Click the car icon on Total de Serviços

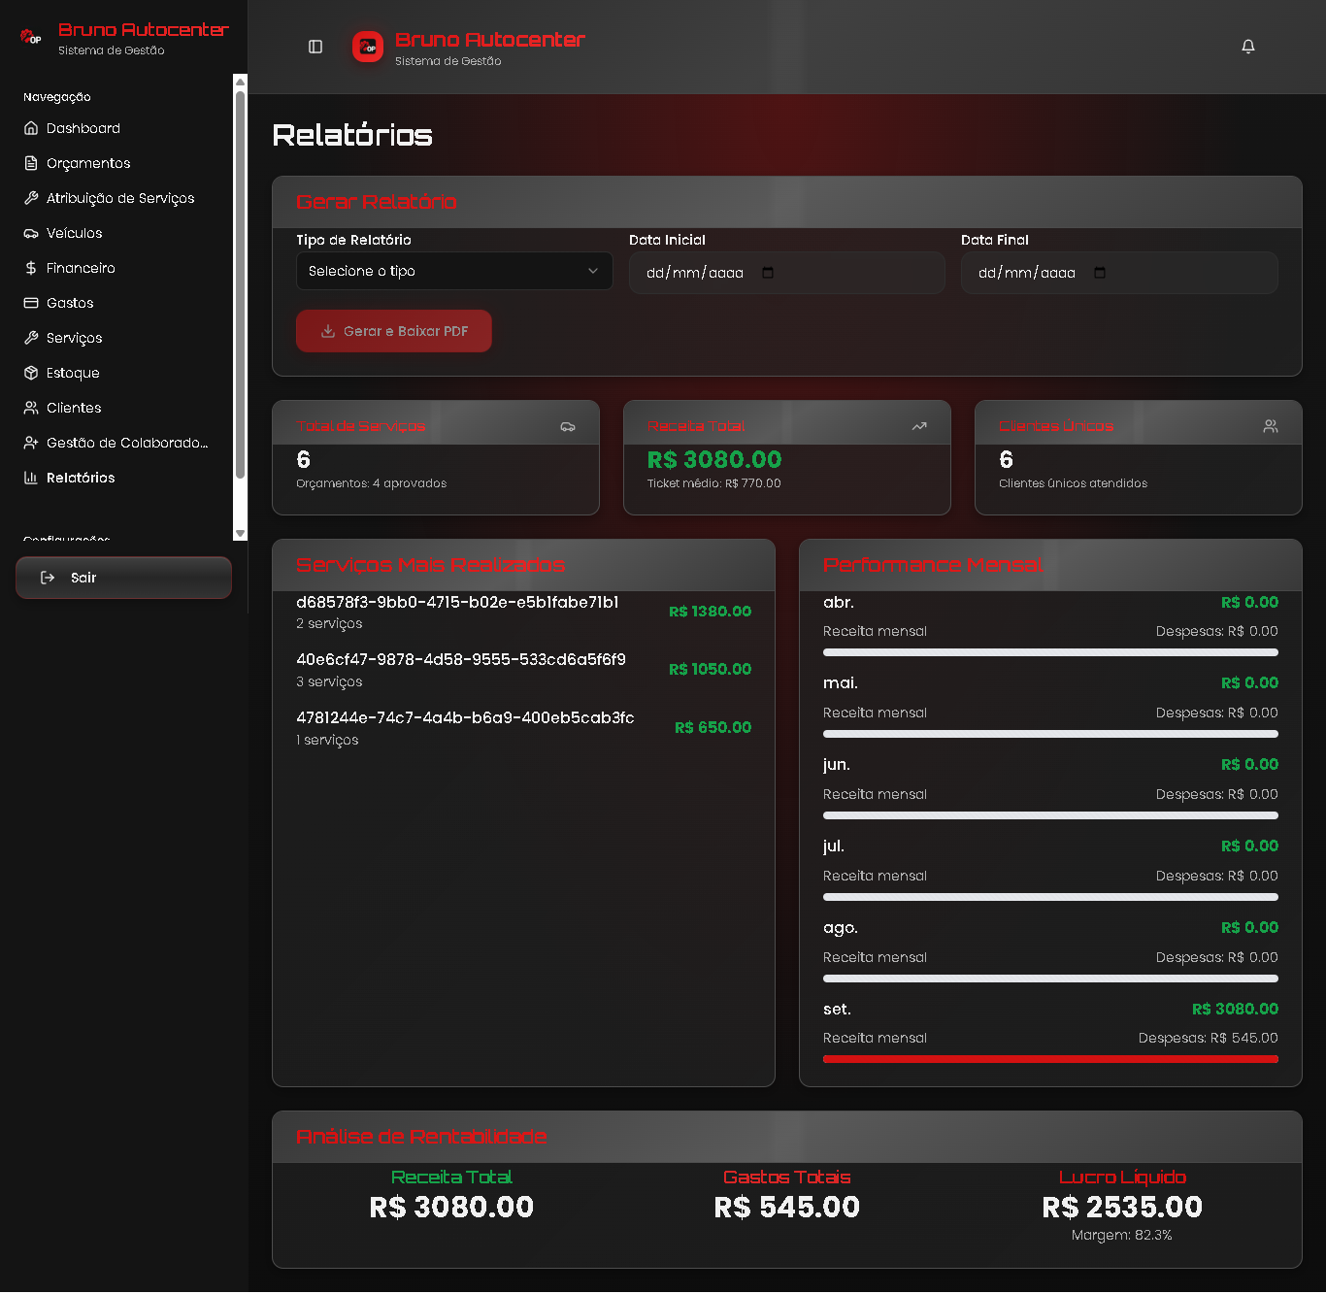(568, 426)
